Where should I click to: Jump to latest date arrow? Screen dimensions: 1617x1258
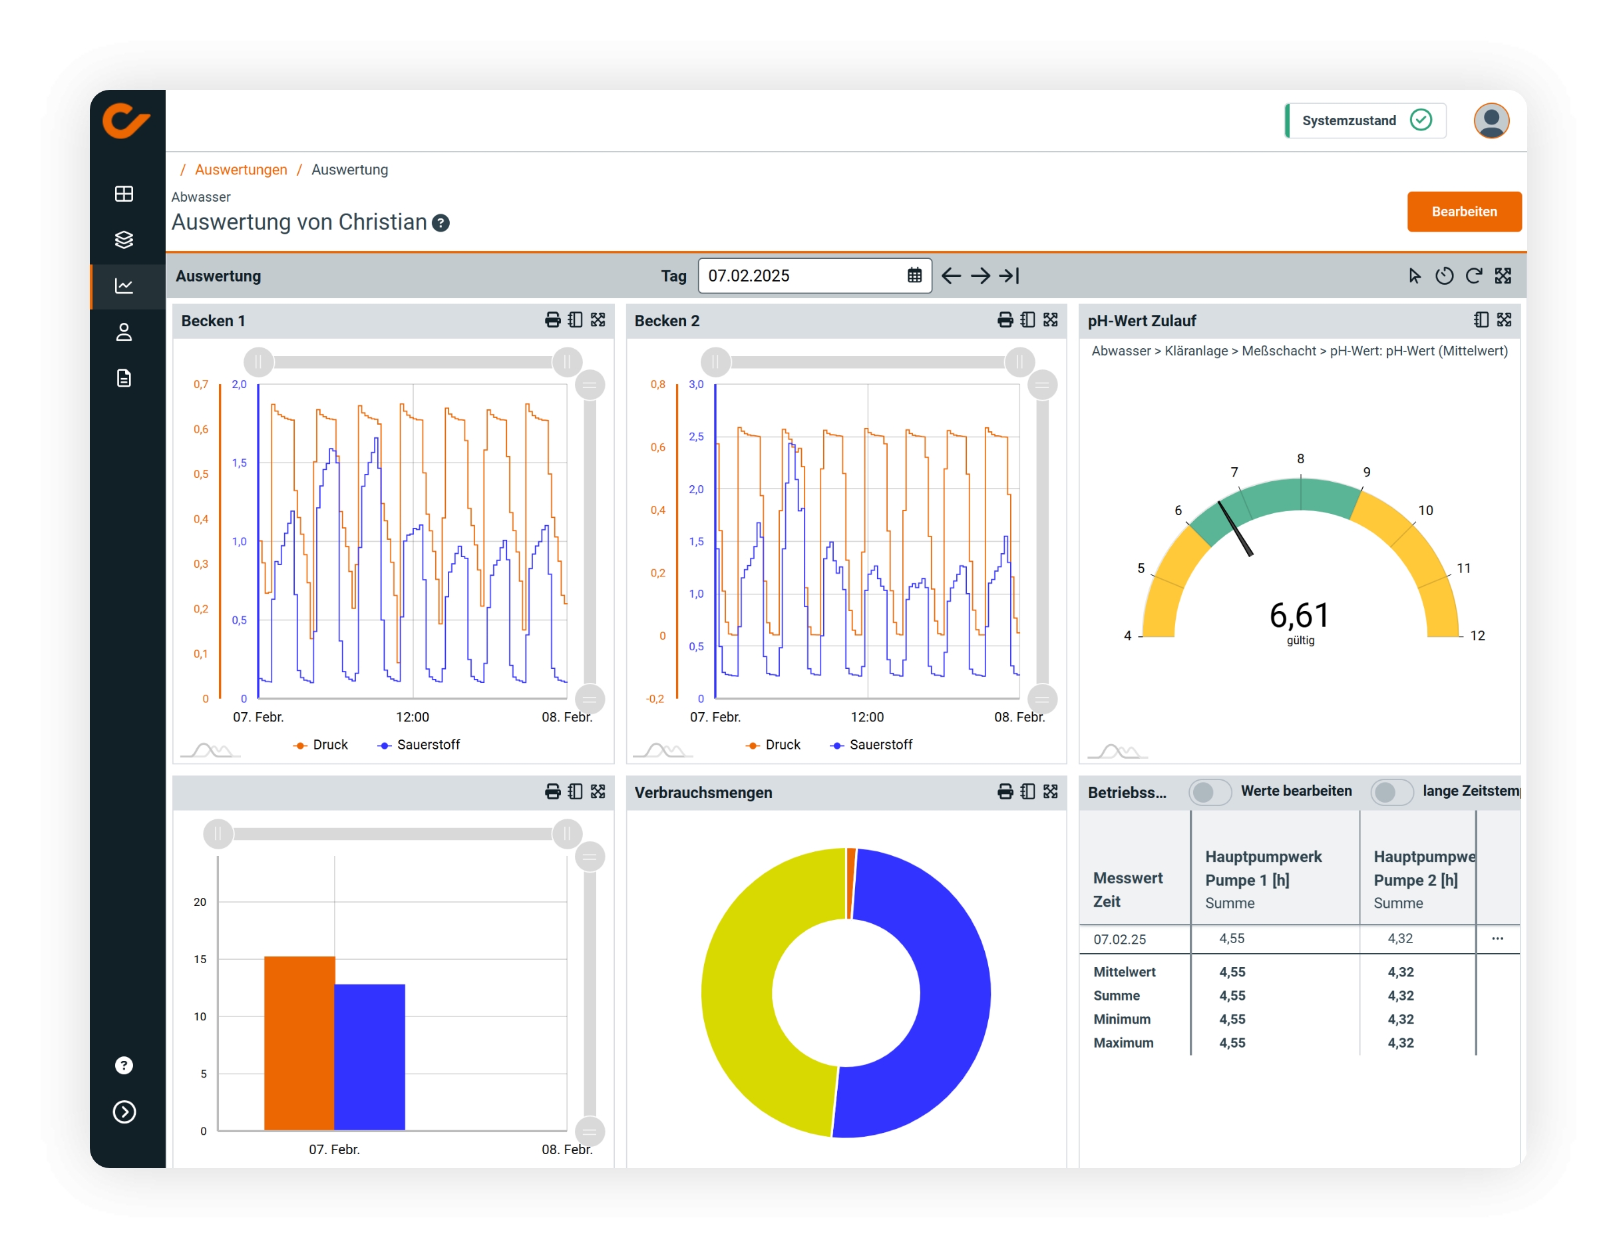(x=1009, y=276)
